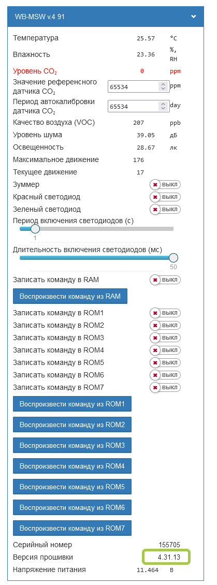Screen dimensions: 217x585
Task: Click the LED duration slider handle
Action: click(173, 257)
